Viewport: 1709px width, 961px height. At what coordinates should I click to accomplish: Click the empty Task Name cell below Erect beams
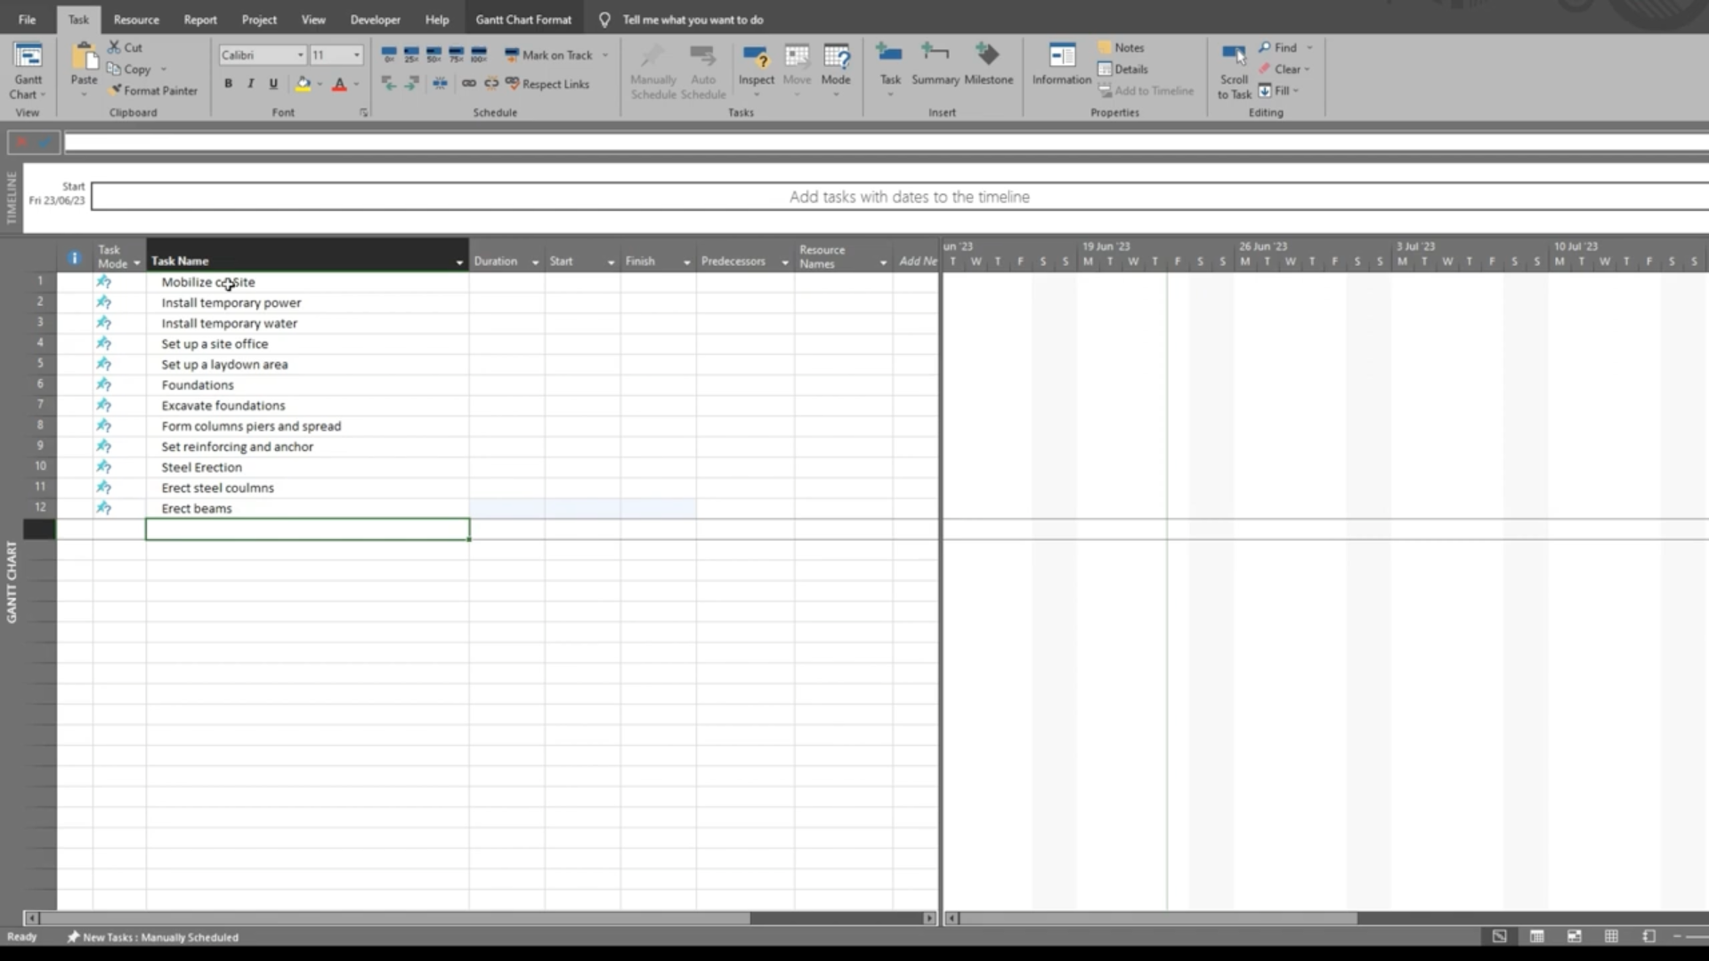pos(307,529)
